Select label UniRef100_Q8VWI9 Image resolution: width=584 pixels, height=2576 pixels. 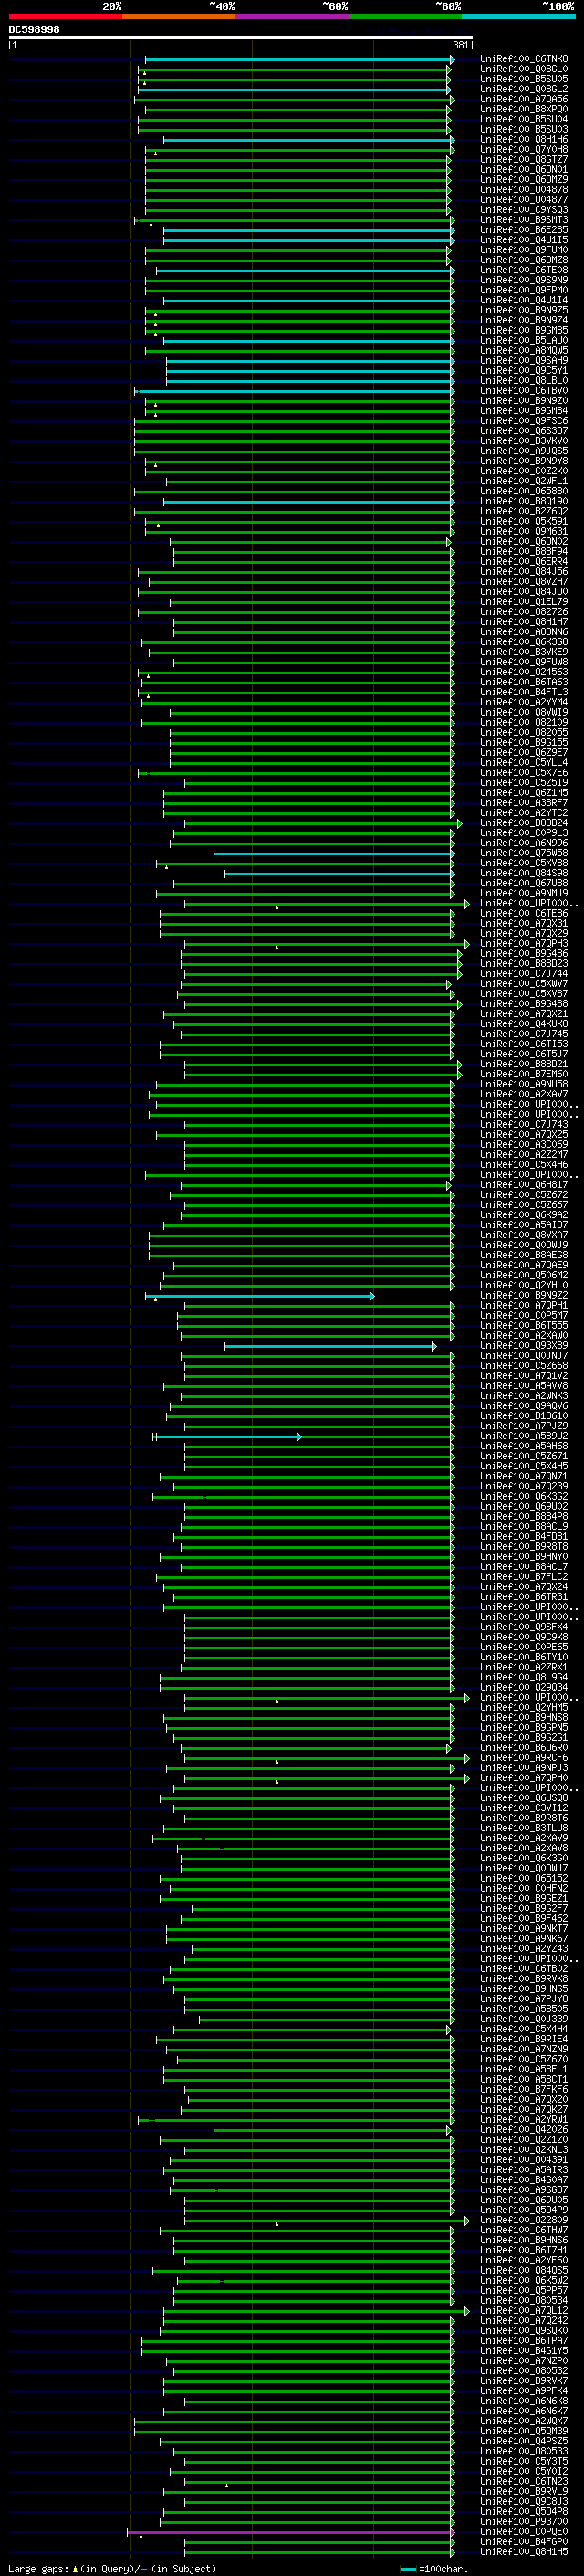pyautogui.click(x=524, y=712)
